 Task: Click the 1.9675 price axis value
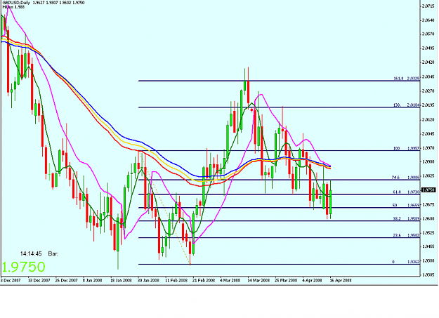(x=428, y=204)
